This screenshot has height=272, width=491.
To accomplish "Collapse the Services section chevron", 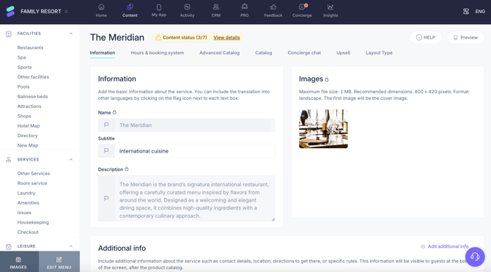I will click(71, 160).
